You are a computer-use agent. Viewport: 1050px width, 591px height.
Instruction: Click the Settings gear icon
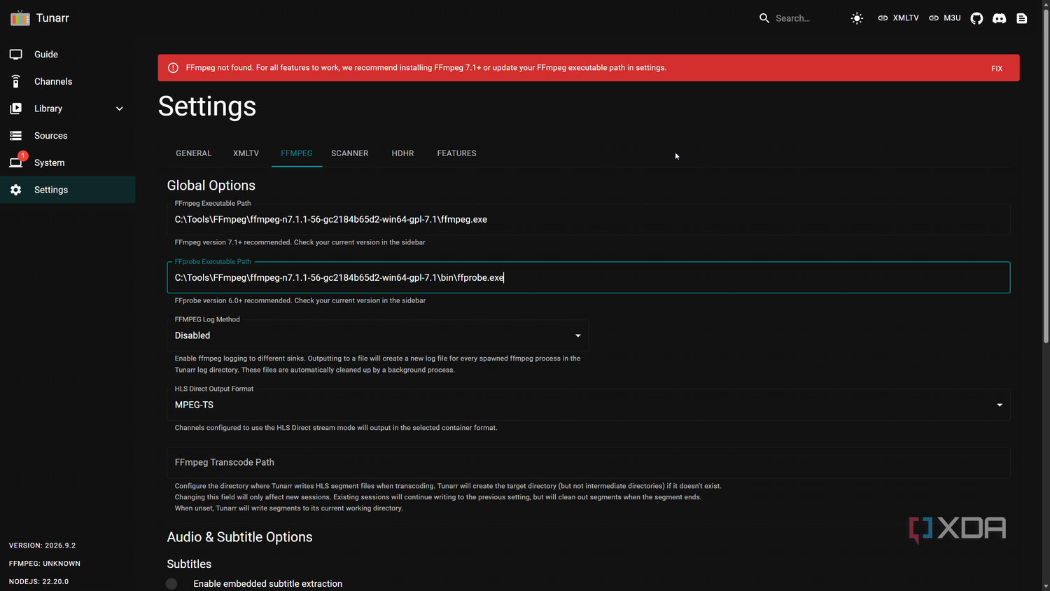pyautogui.click(x=16, y=190)
